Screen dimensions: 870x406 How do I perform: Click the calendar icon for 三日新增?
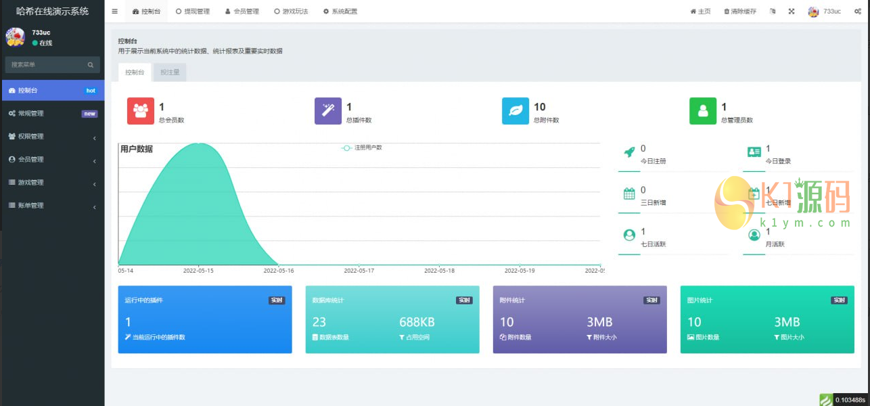(629, 194)
